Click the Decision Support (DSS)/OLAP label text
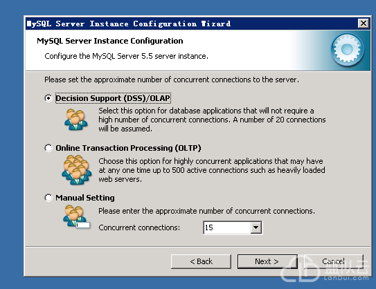This screenshot has width=376, height=289. [113, 98]
